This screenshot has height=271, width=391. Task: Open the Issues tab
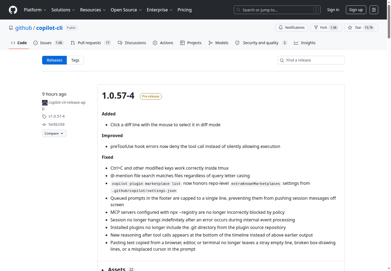click(x=48, y=43)
